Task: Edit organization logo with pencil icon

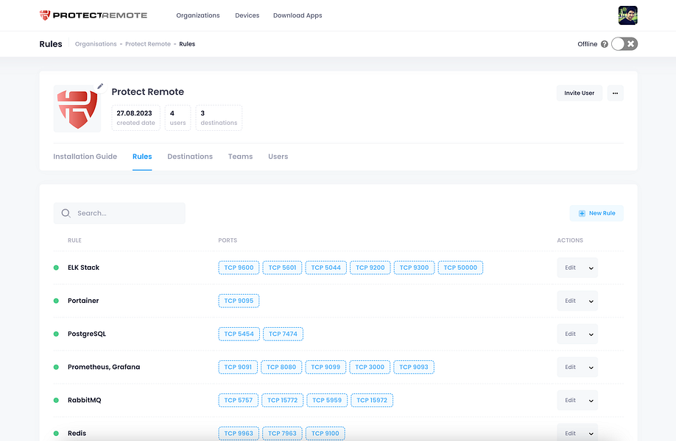Action: (x=100, y=86)
